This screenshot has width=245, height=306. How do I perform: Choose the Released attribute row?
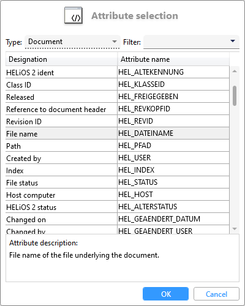[118, 97]
